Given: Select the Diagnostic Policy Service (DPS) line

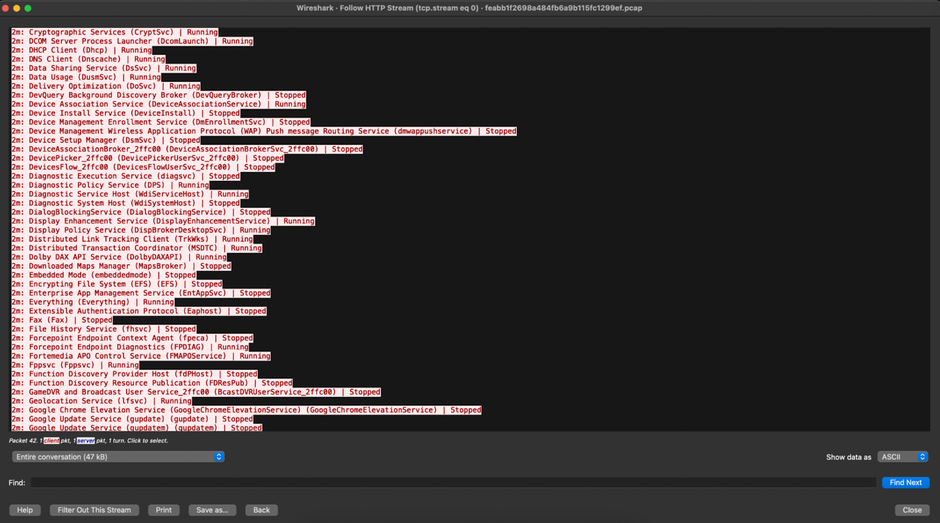Looking at the screenshot, I should pos(110,185).
